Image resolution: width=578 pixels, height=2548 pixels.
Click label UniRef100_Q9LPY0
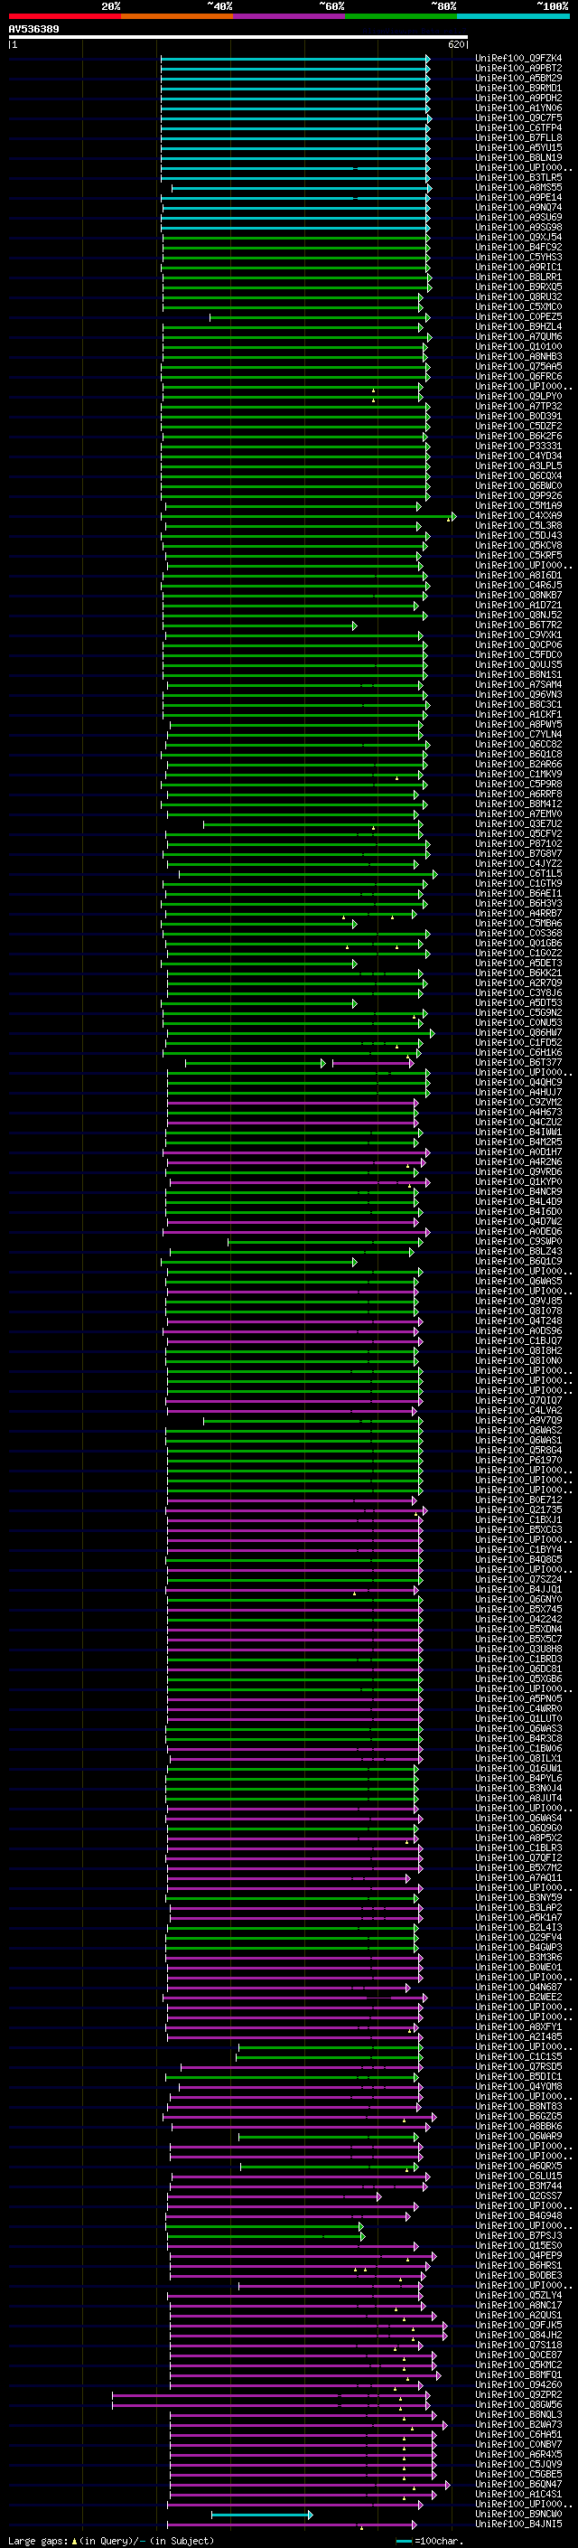518,396
